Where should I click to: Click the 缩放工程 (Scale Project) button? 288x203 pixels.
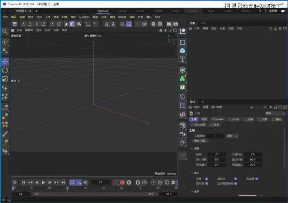point(200,141)
